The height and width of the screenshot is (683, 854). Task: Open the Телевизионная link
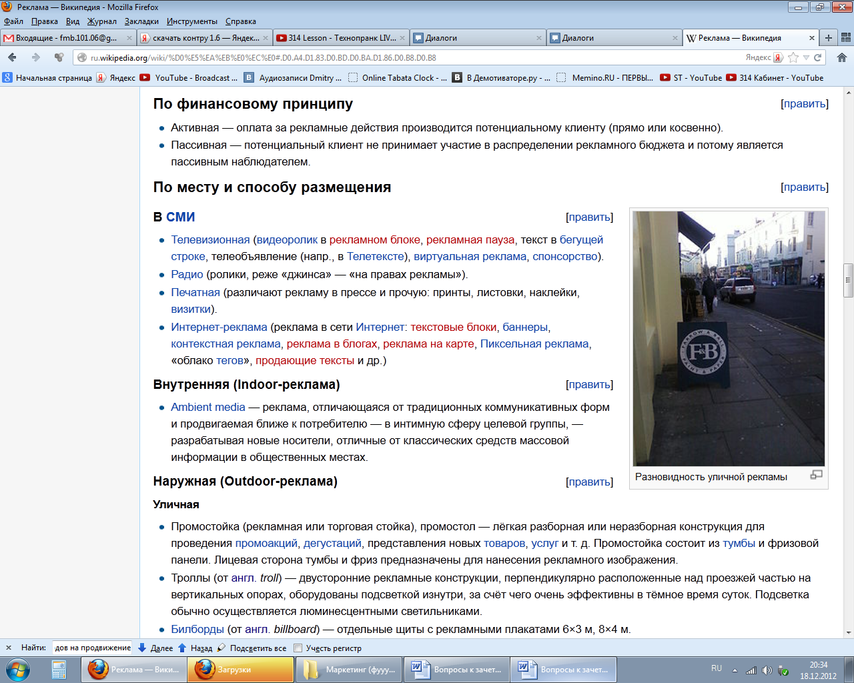[x=210, y=240]
